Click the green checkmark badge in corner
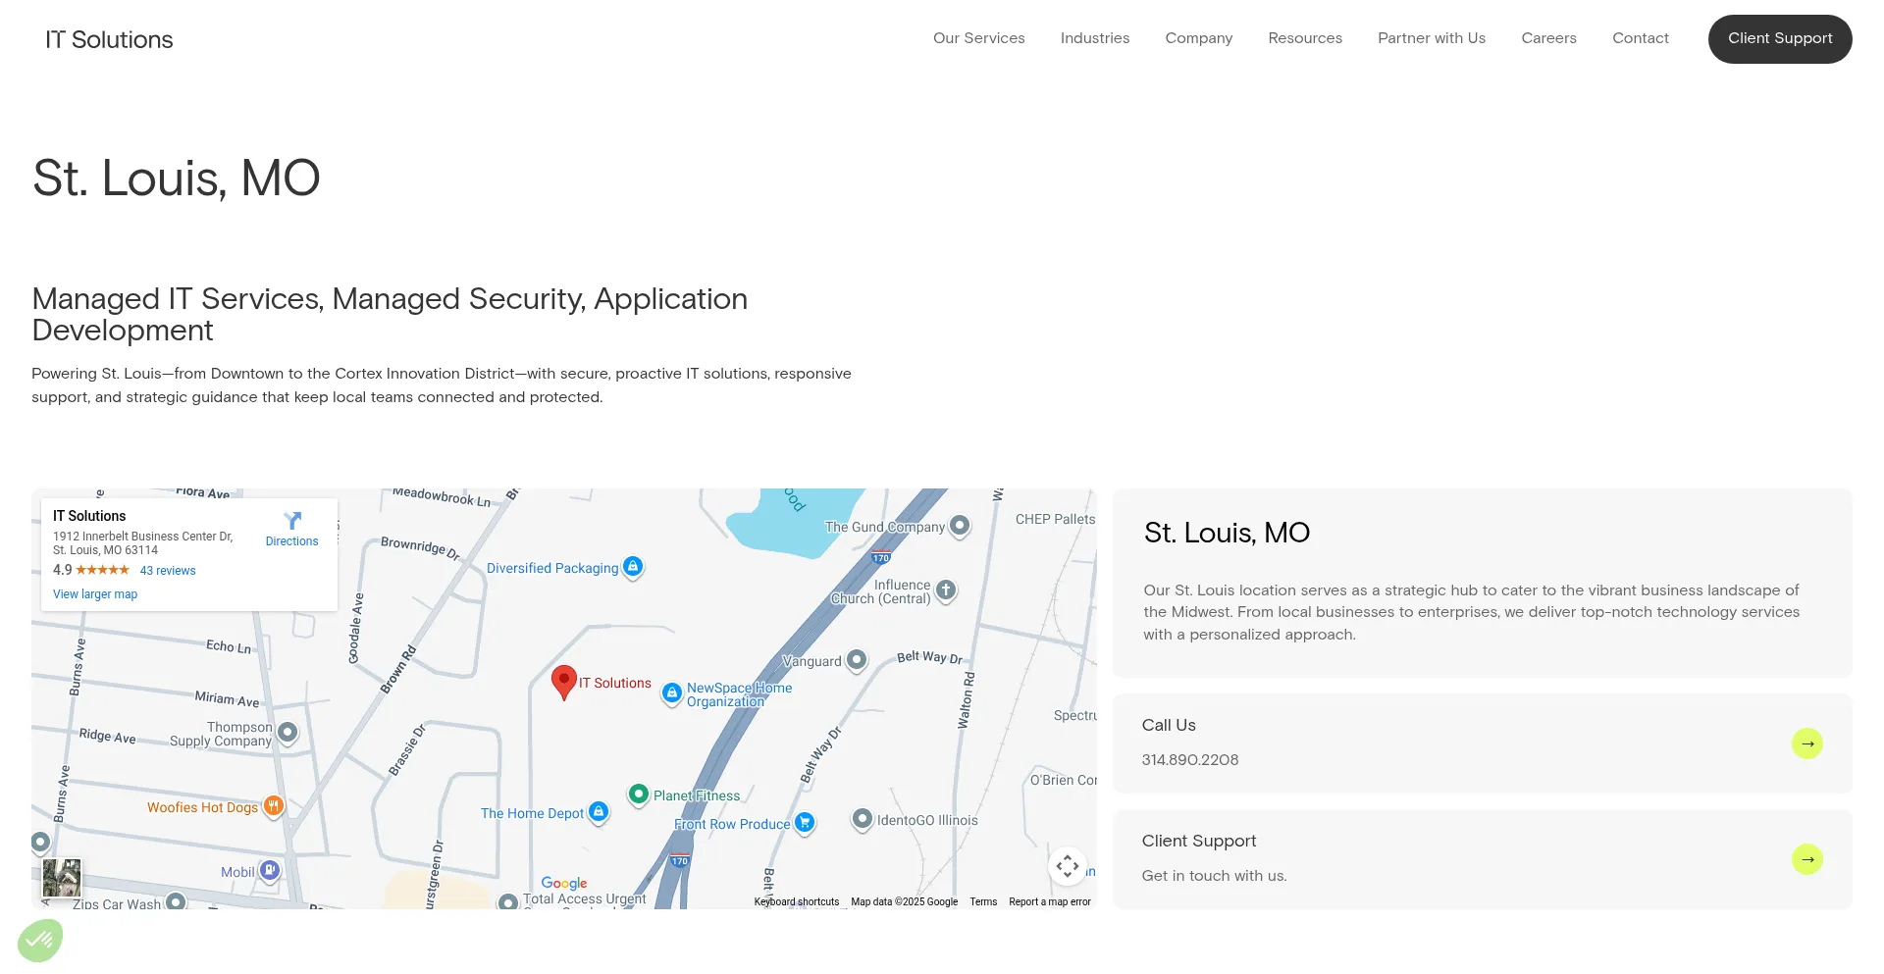The height and width of the screenshot is (974, 1884). pos(40,942)
